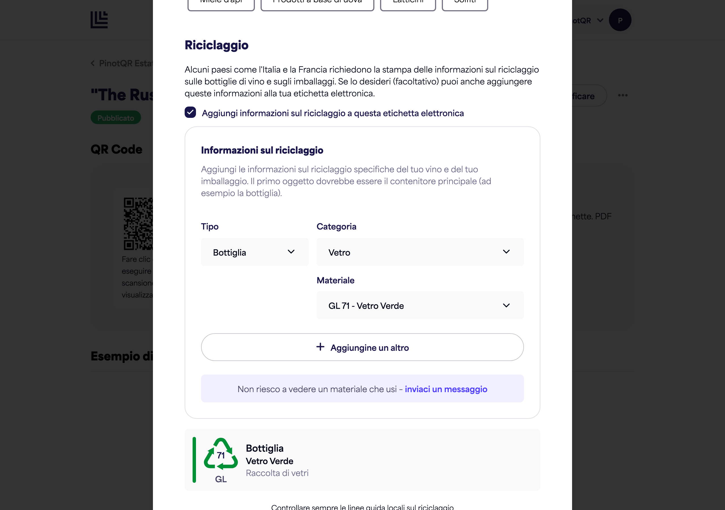Screen dimensions: 725x510
Task: Open the Tipo dropdown showing Bottiglia
Action: click(255, 252)
